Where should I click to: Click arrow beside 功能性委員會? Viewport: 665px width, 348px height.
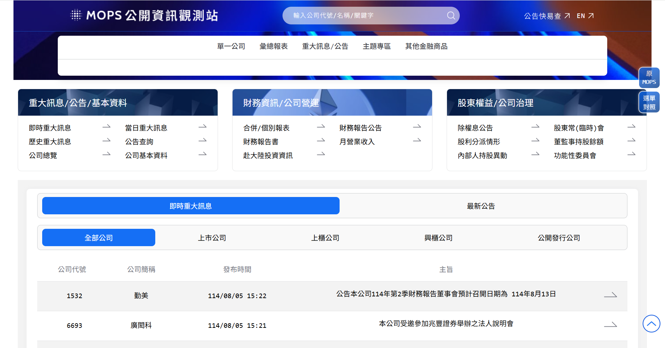pyautogui.click(x=631, y=154)
